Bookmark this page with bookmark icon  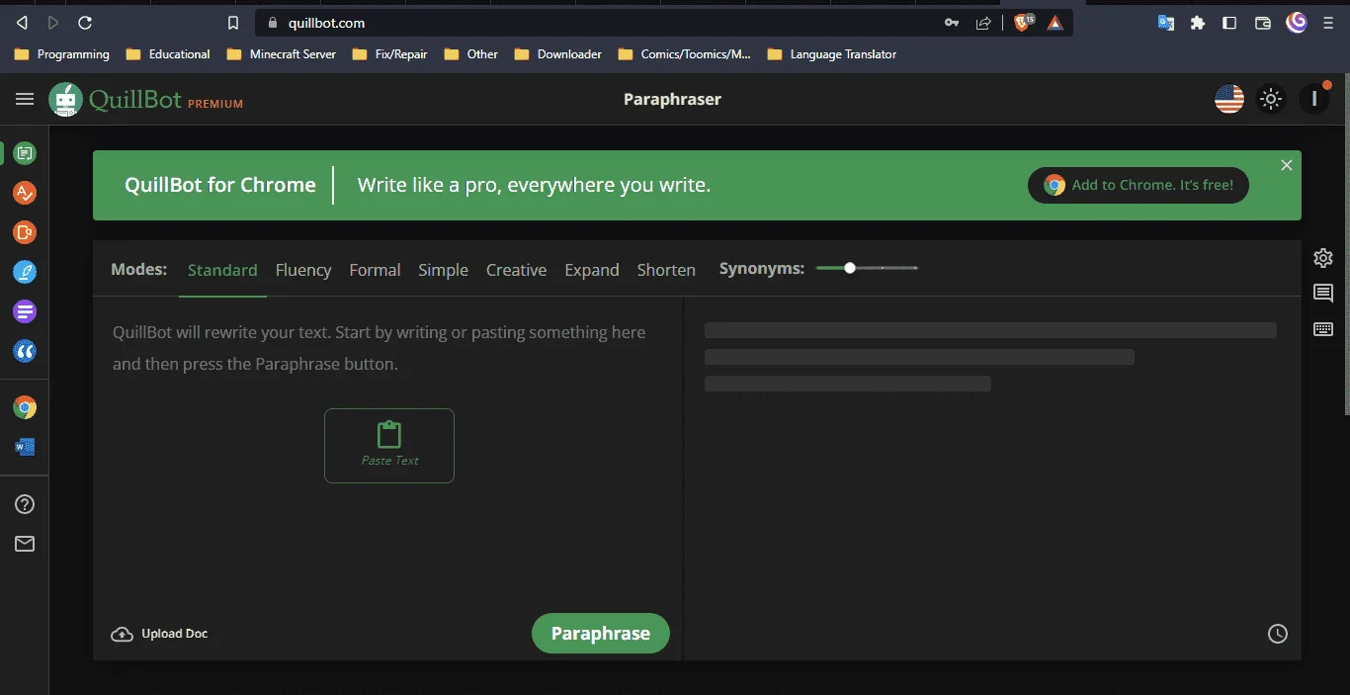click(233, 22)
